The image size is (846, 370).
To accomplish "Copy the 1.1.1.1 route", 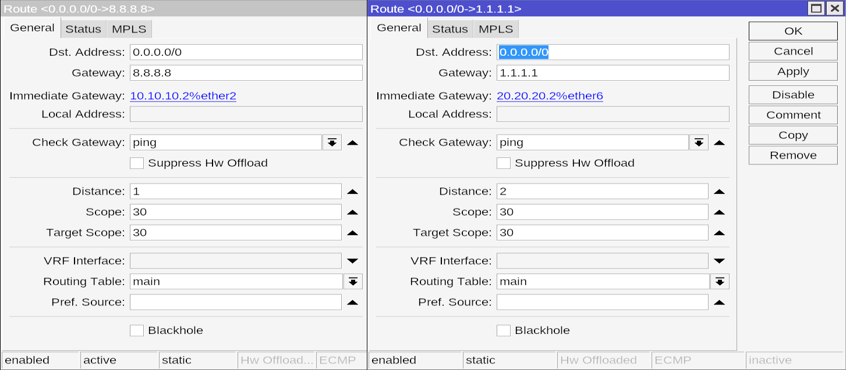I will point(793,135).
